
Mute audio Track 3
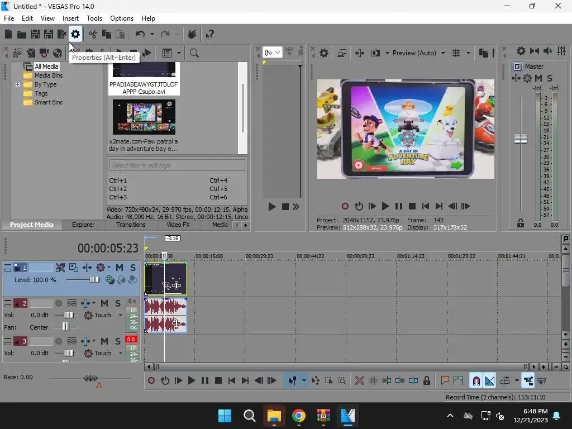(104, 341)
